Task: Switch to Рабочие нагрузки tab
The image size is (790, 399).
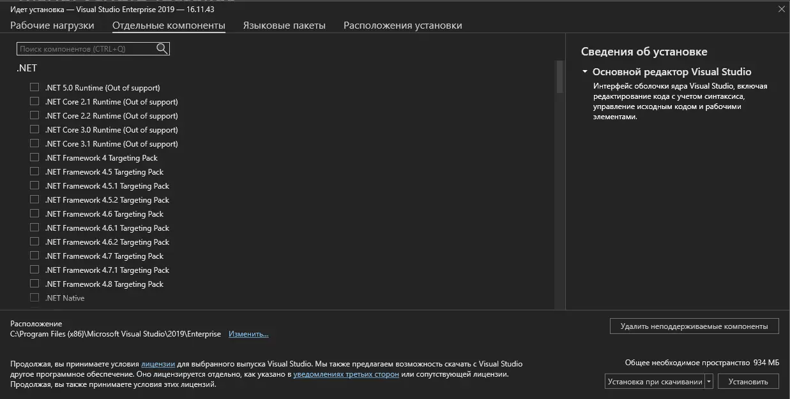Action: [52, 25]
